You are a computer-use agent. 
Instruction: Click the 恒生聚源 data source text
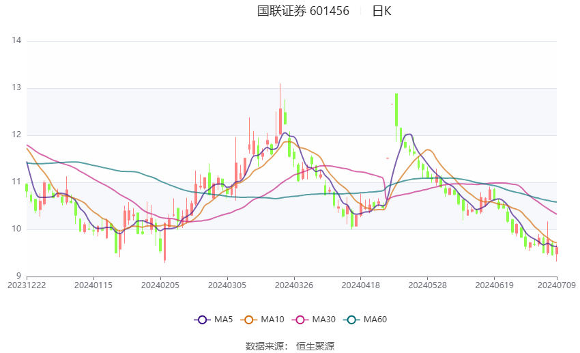[315, 346]
